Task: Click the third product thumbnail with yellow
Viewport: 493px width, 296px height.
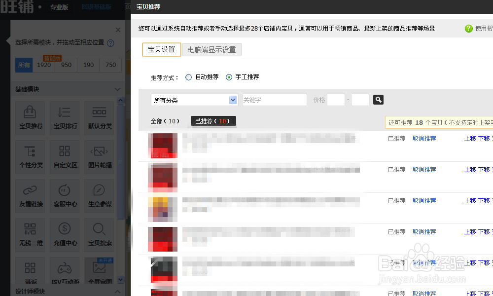Action: click(163, 210)
